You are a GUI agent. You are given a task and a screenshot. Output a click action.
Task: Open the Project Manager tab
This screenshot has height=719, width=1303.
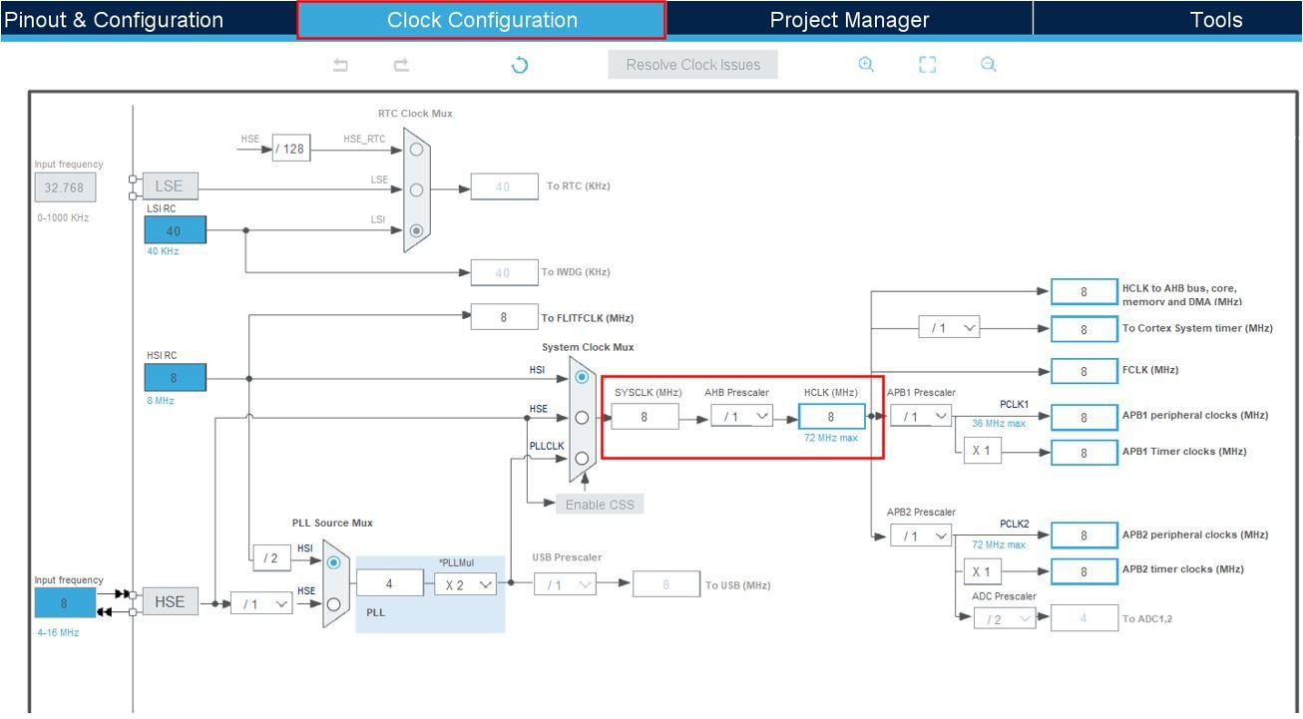[x=849, y=20]
